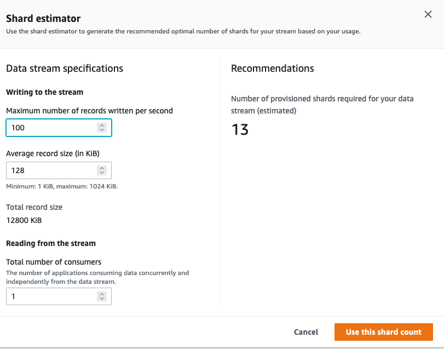The height and width of the screenshot is (349, 444).
Task: Click the estimated shard count value 13
Action: click(240, 130)
